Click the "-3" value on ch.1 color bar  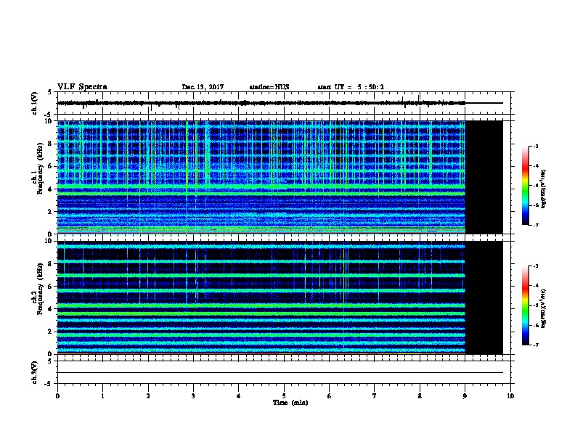[x=535, y=146]
